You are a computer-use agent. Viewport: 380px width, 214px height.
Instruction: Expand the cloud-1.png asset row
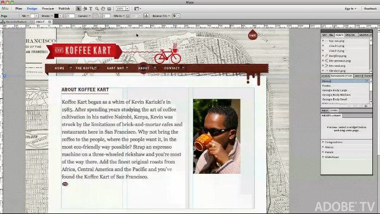[323, 46]
